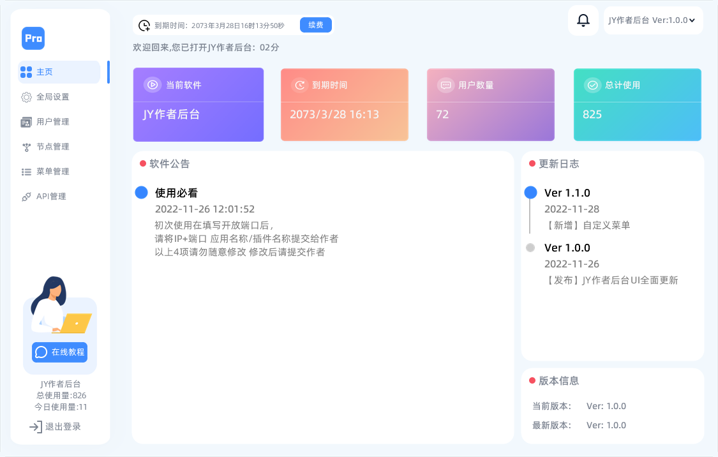Click the logout icon beside 退出登录
Image resolution: width=718 pixels, height=457 pixels.
coord(37,426)
